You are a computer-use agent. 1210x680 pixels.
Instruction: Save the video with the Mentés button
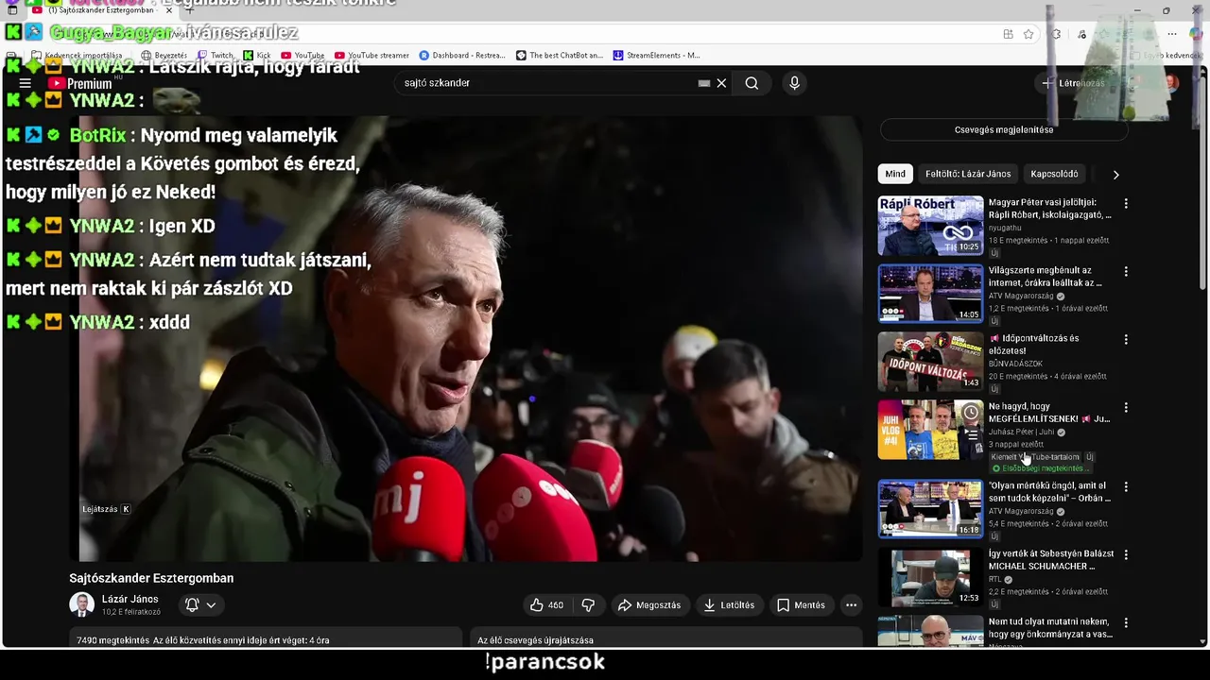pos(801,605)
